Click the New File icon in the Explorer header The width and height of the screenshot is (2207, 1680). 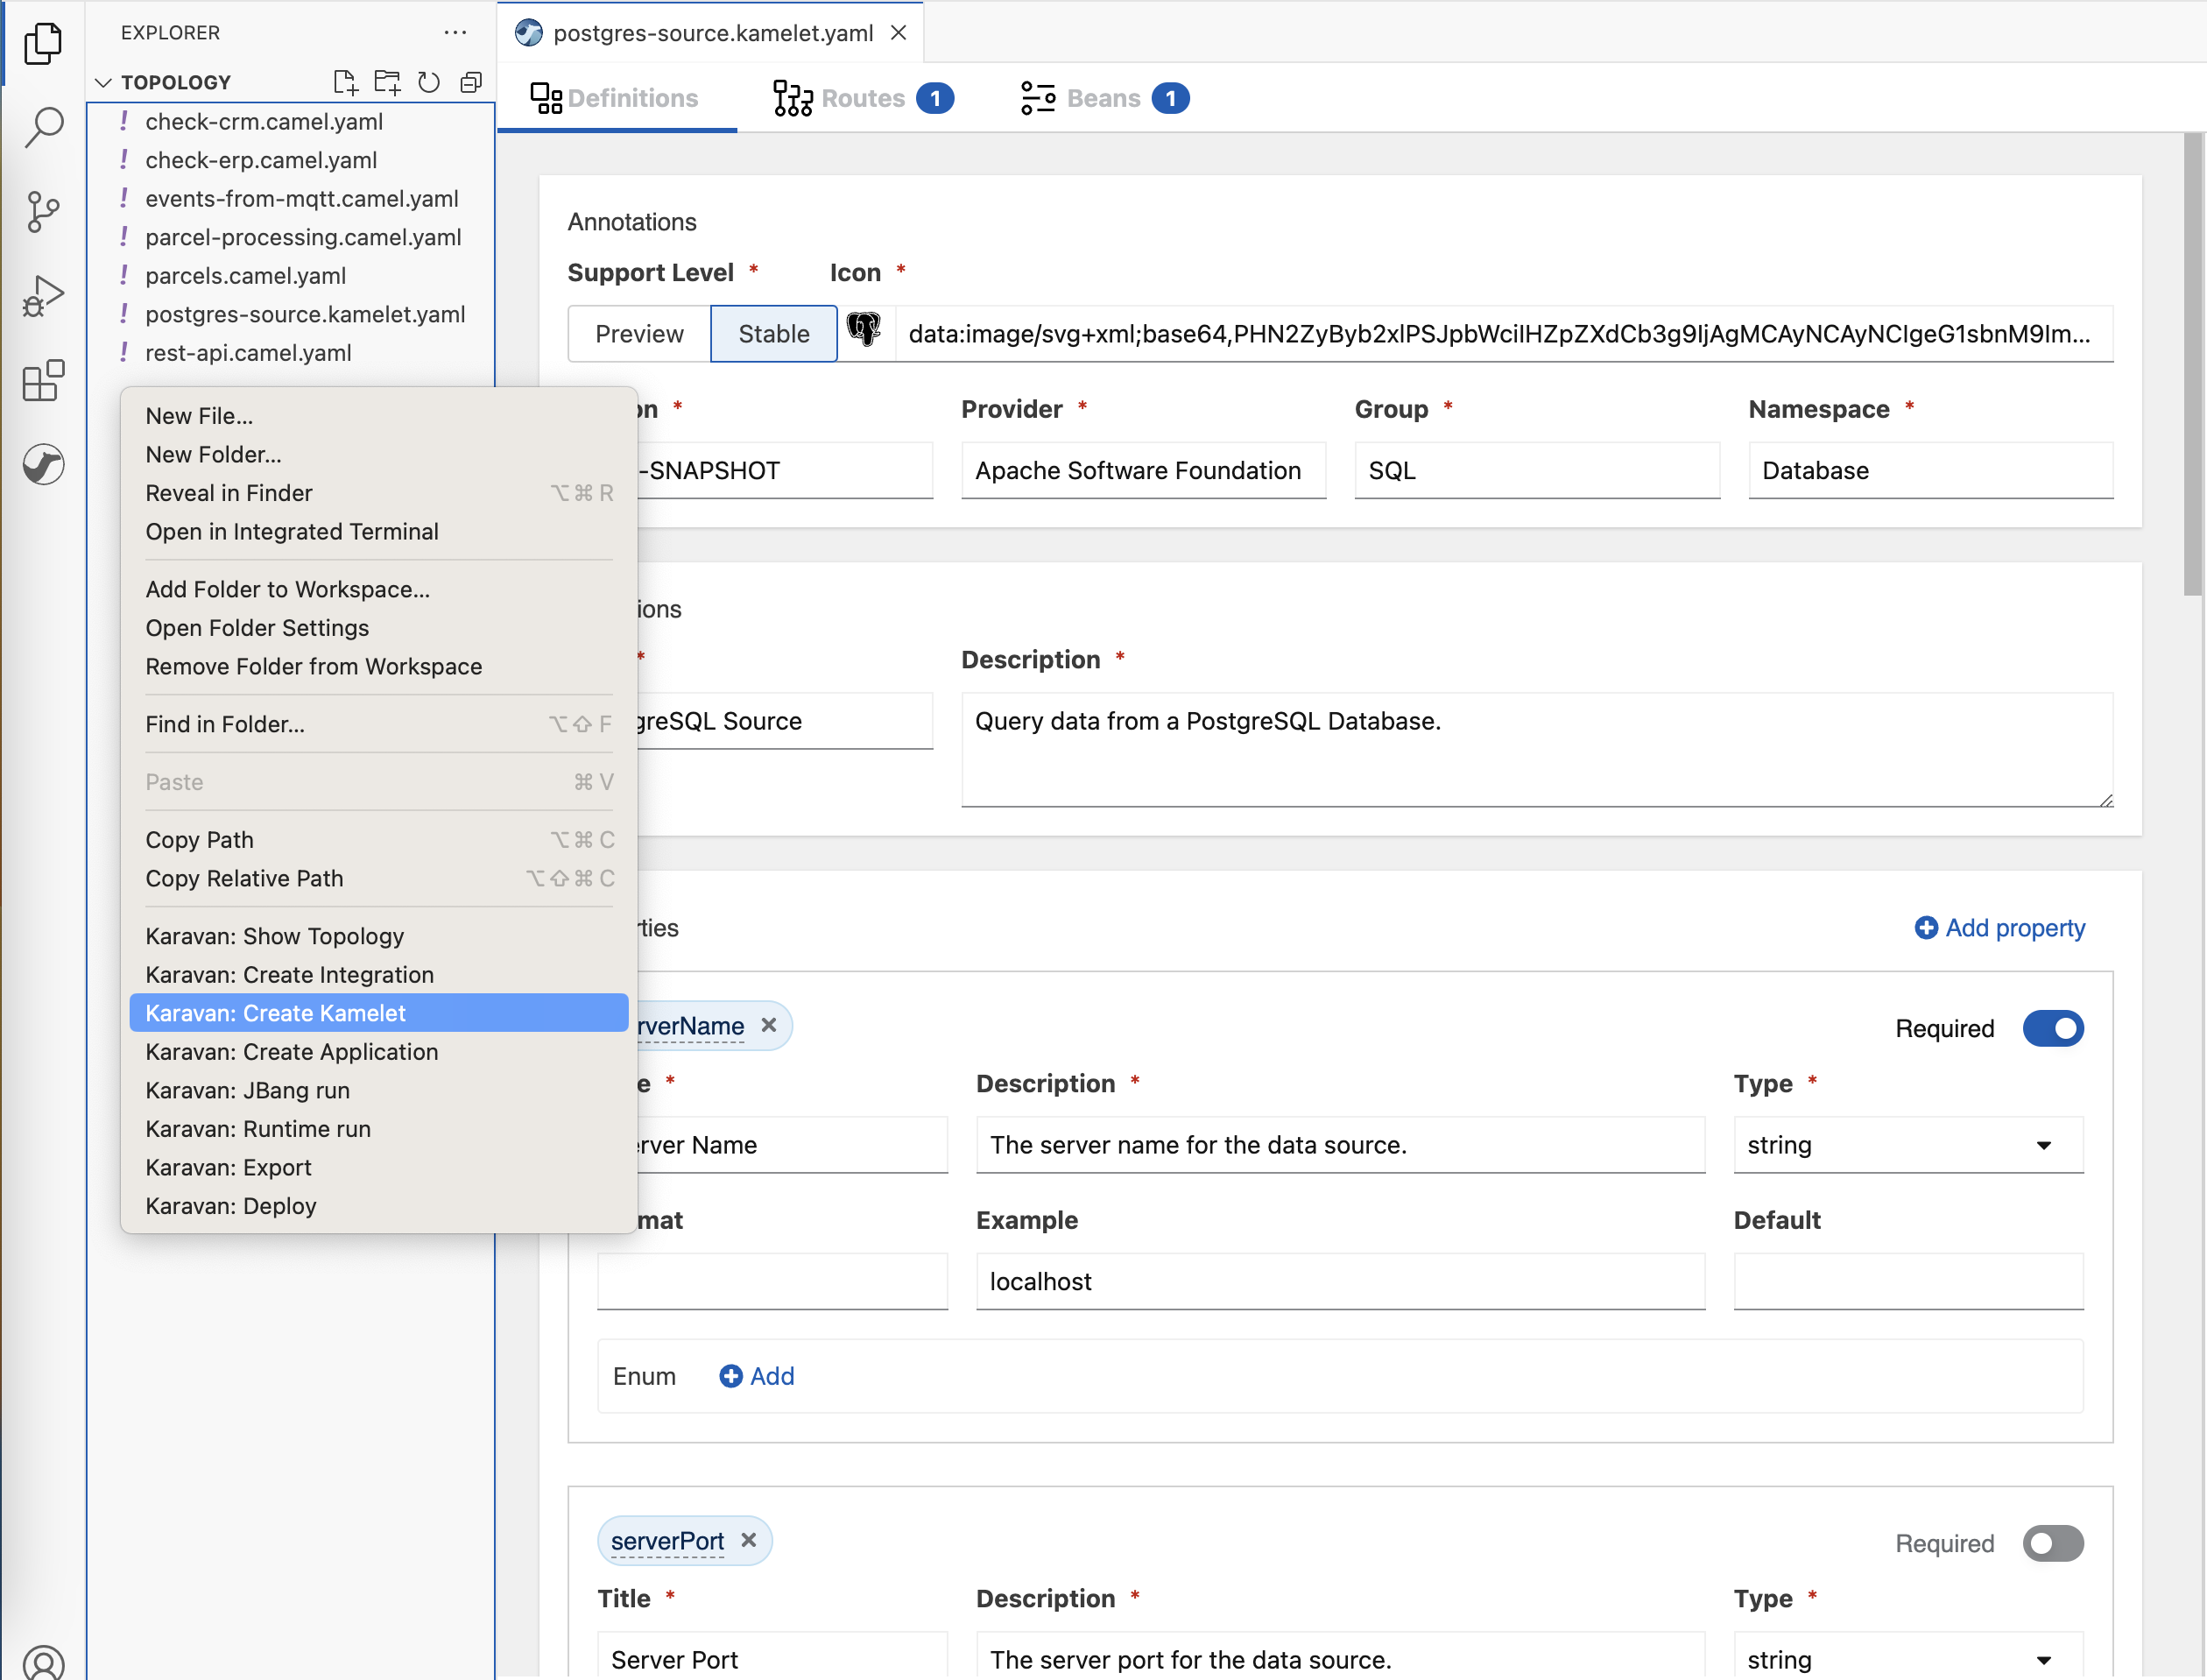pyautogui.click(x=345, y=82)
